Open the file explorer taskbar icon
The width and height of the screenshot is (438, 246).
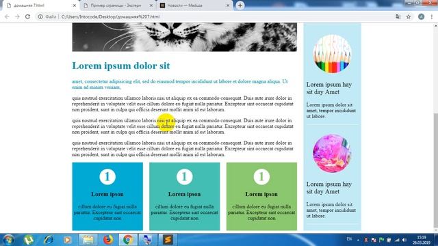pos(88,240)
